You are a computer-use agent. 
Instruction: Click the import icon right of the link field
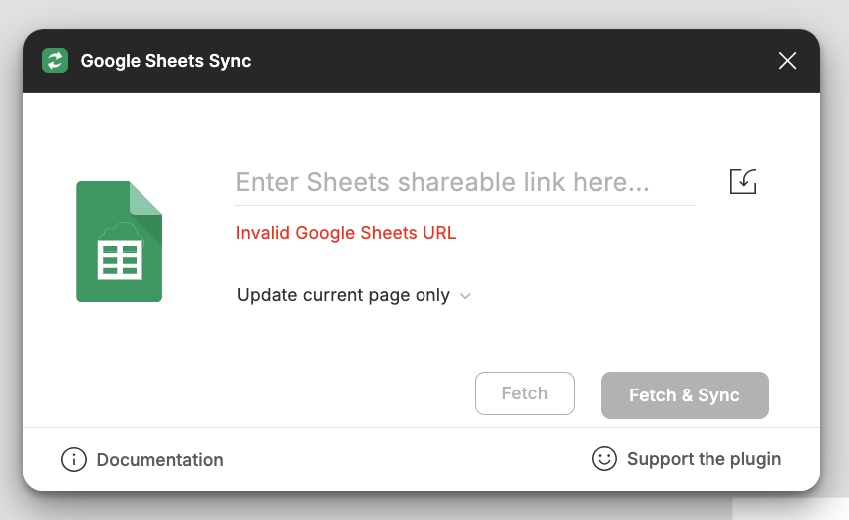[x=743, y=181]
